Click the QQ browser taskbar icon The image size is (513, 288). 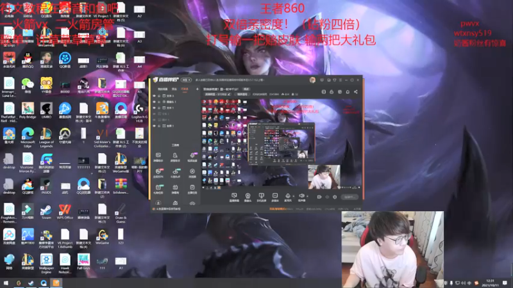click(x=44, y=283)
